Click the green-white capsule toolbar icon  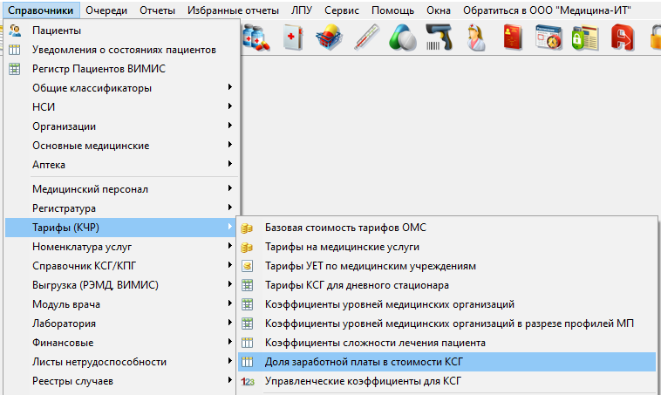click(402, 37)
